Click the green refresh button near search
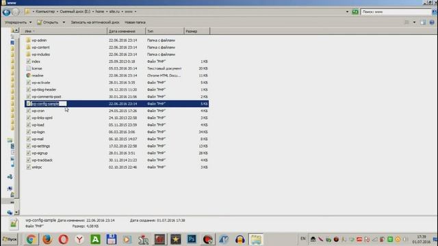438x246 pixels. tap(355, 12)
